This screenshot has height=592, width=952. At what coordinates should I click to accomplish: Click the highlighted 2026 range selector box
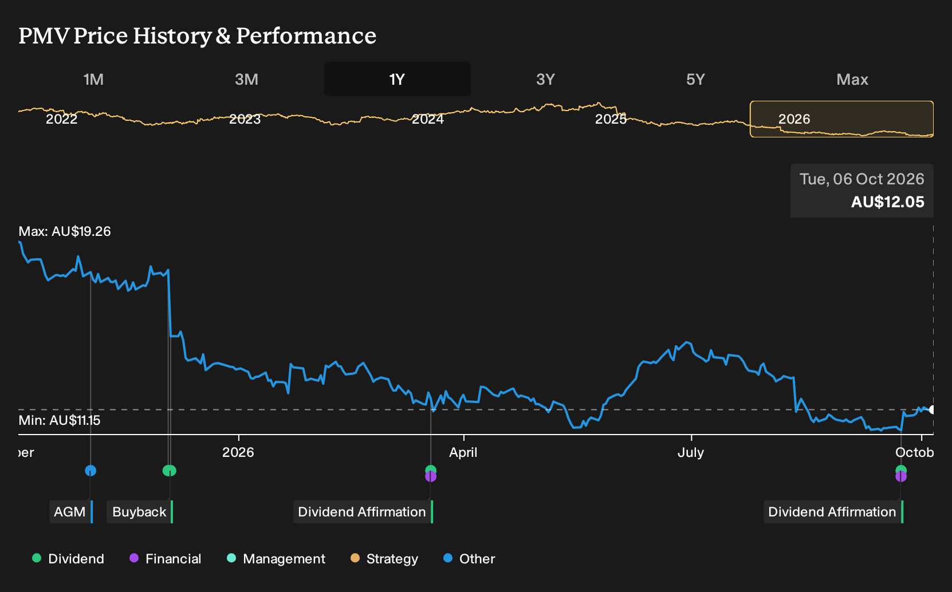(841, 119)
